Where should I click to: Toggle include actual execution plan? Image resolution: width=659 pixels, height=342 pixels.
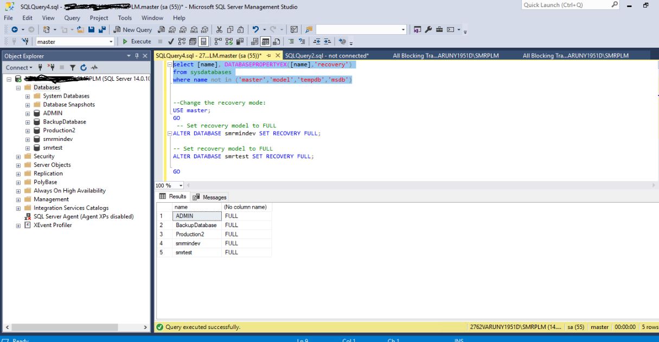(228, 41)
